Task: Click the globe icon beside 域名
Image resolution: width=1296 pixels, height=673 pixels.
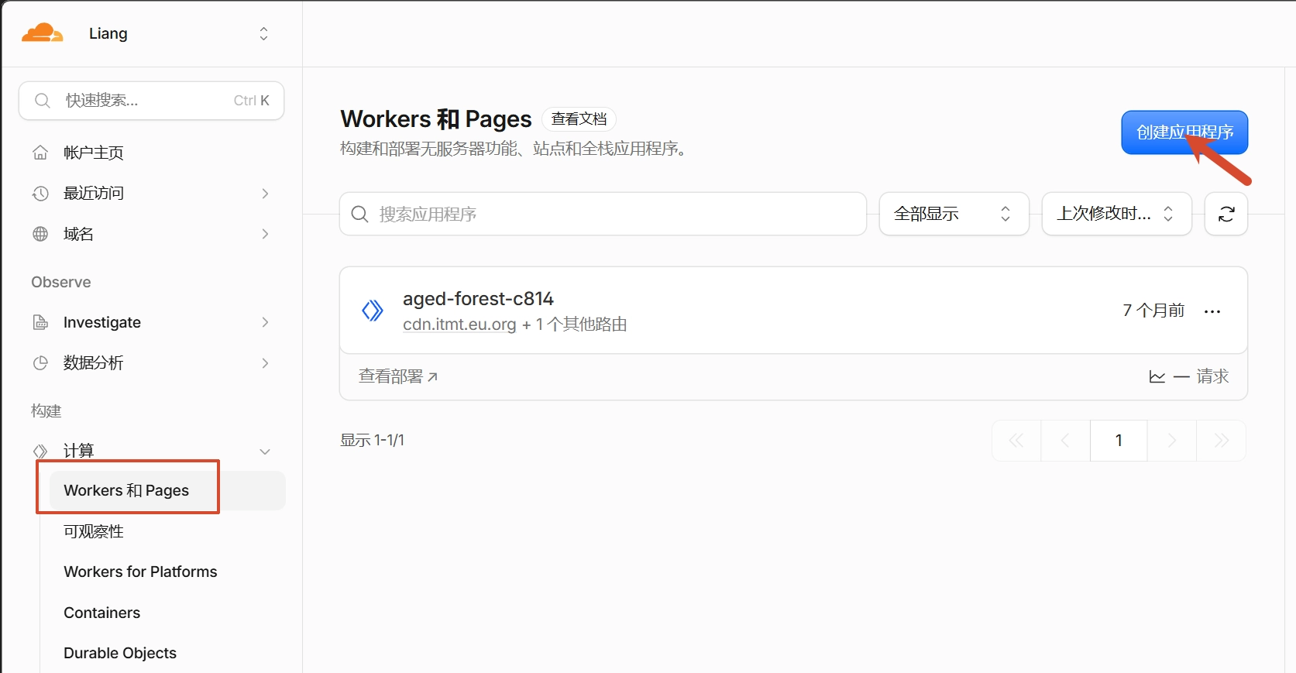Action: pyautogui.click(x=40, y=234)
